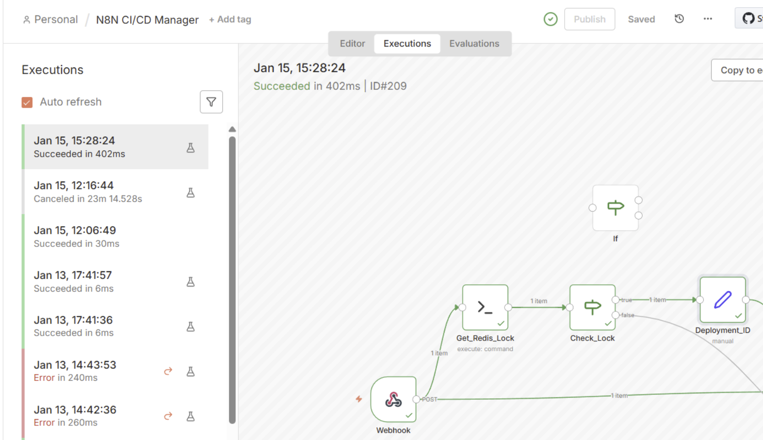Image resolution: width=763 pixels, height=440 pixels.
Task: Click the workflow history clock icon
Action: (x=679, y=19)
